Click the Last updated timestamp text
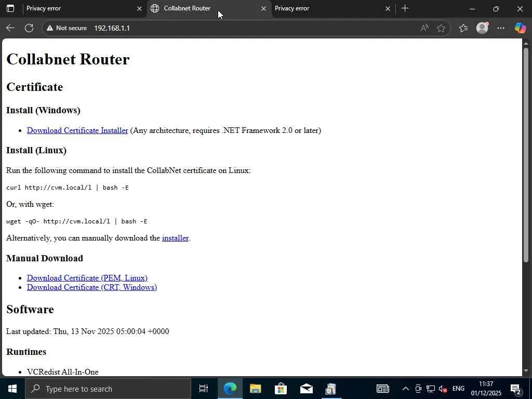Image resolution: width=532 pixels, height=399 pixels. (x=87, y=331)
